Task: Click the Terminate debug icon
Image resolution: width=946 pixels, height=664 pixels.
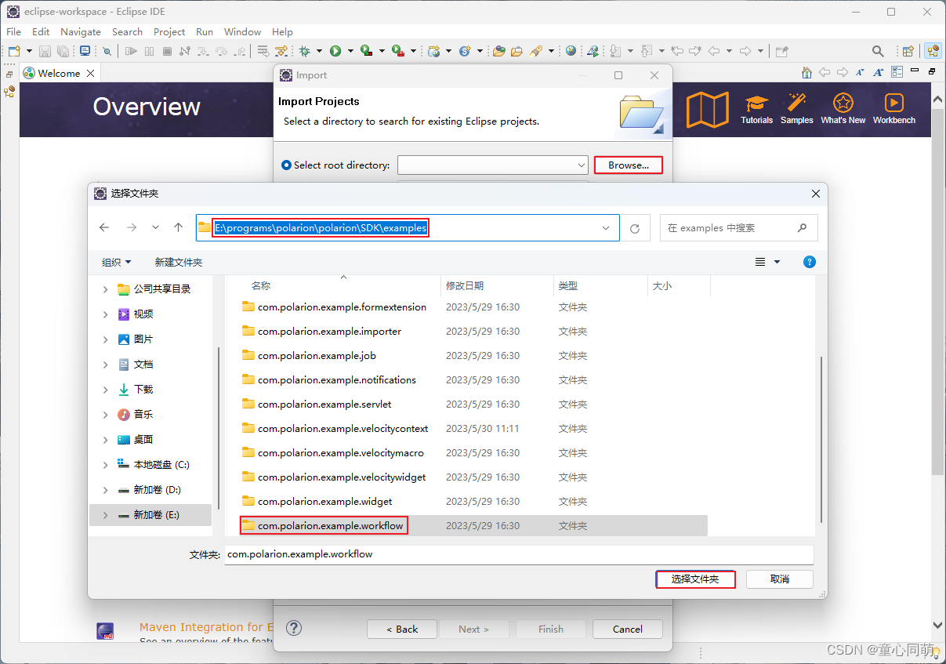Action: [167, 51]
